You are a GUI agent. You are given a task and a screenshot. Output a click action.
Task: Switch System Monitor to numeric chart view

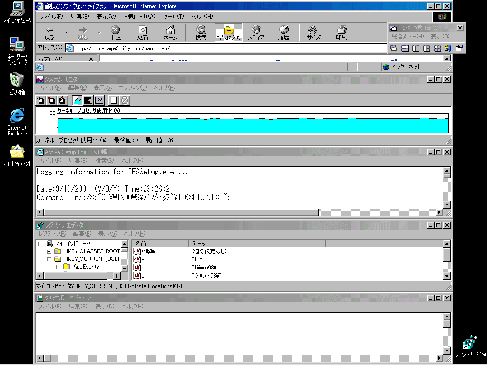pos(99,100)
